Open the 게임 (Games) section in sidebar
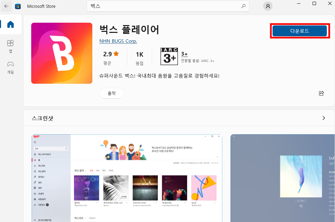 11,67
